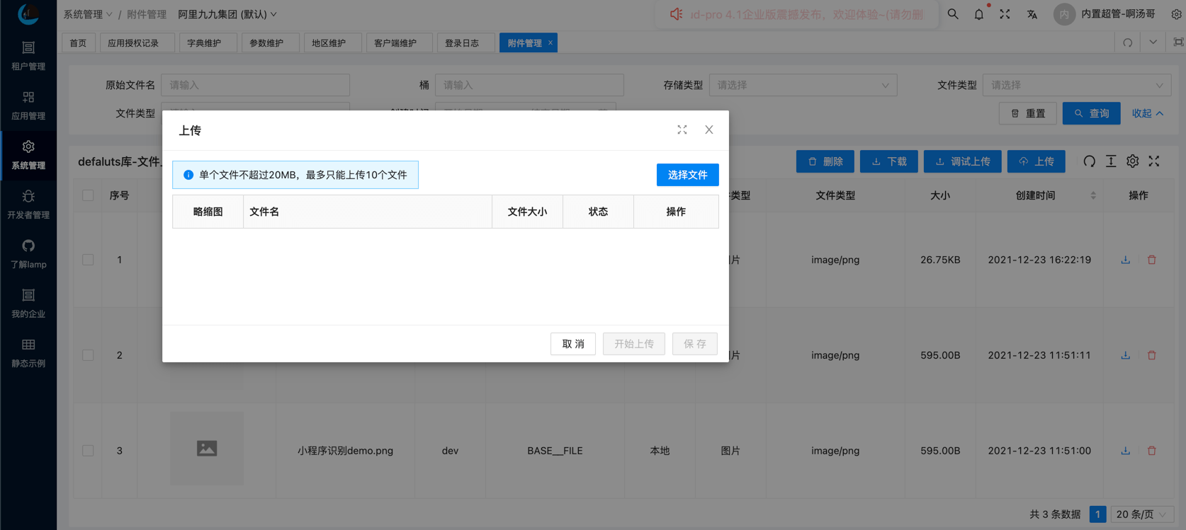The width and height of the screenshot is (1186, 530).
Task: Open table column settings gear icon
Action: coord(1132,161)
